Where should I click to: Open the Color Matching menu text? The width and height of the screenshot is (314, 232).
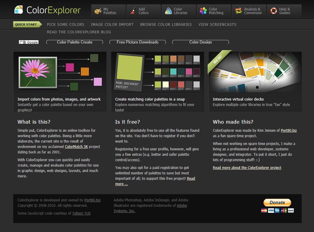(x=216, y=11)
